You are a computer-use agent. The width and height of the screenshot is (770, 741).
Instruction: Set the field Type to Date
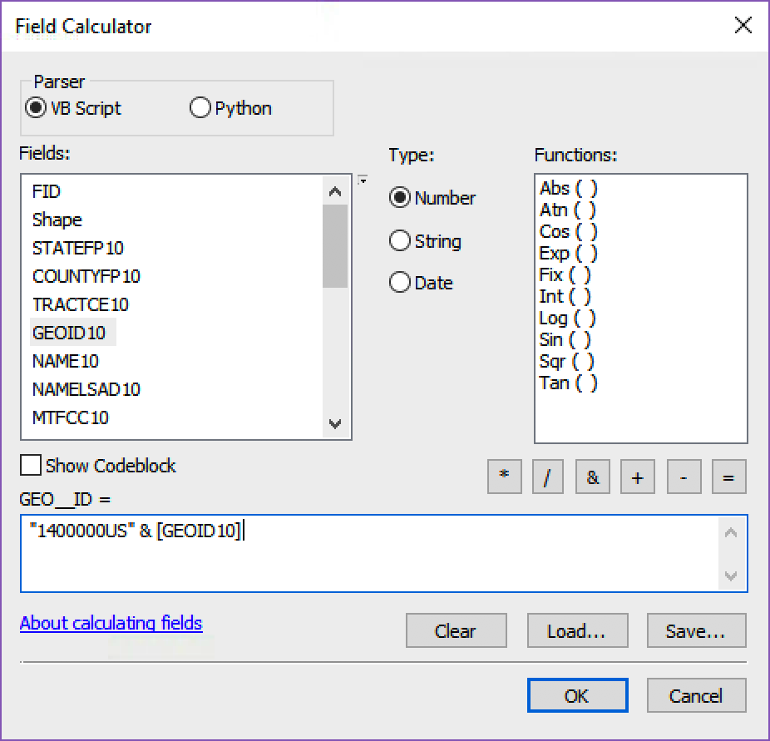(x=399, y=282)
